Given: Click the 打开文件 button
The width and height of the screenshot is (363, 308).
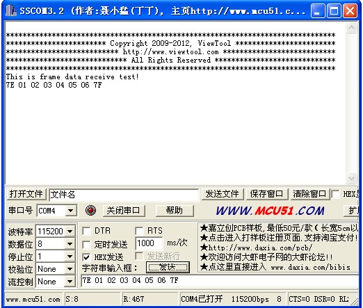Looking at the screenshot, I should 26,194.
